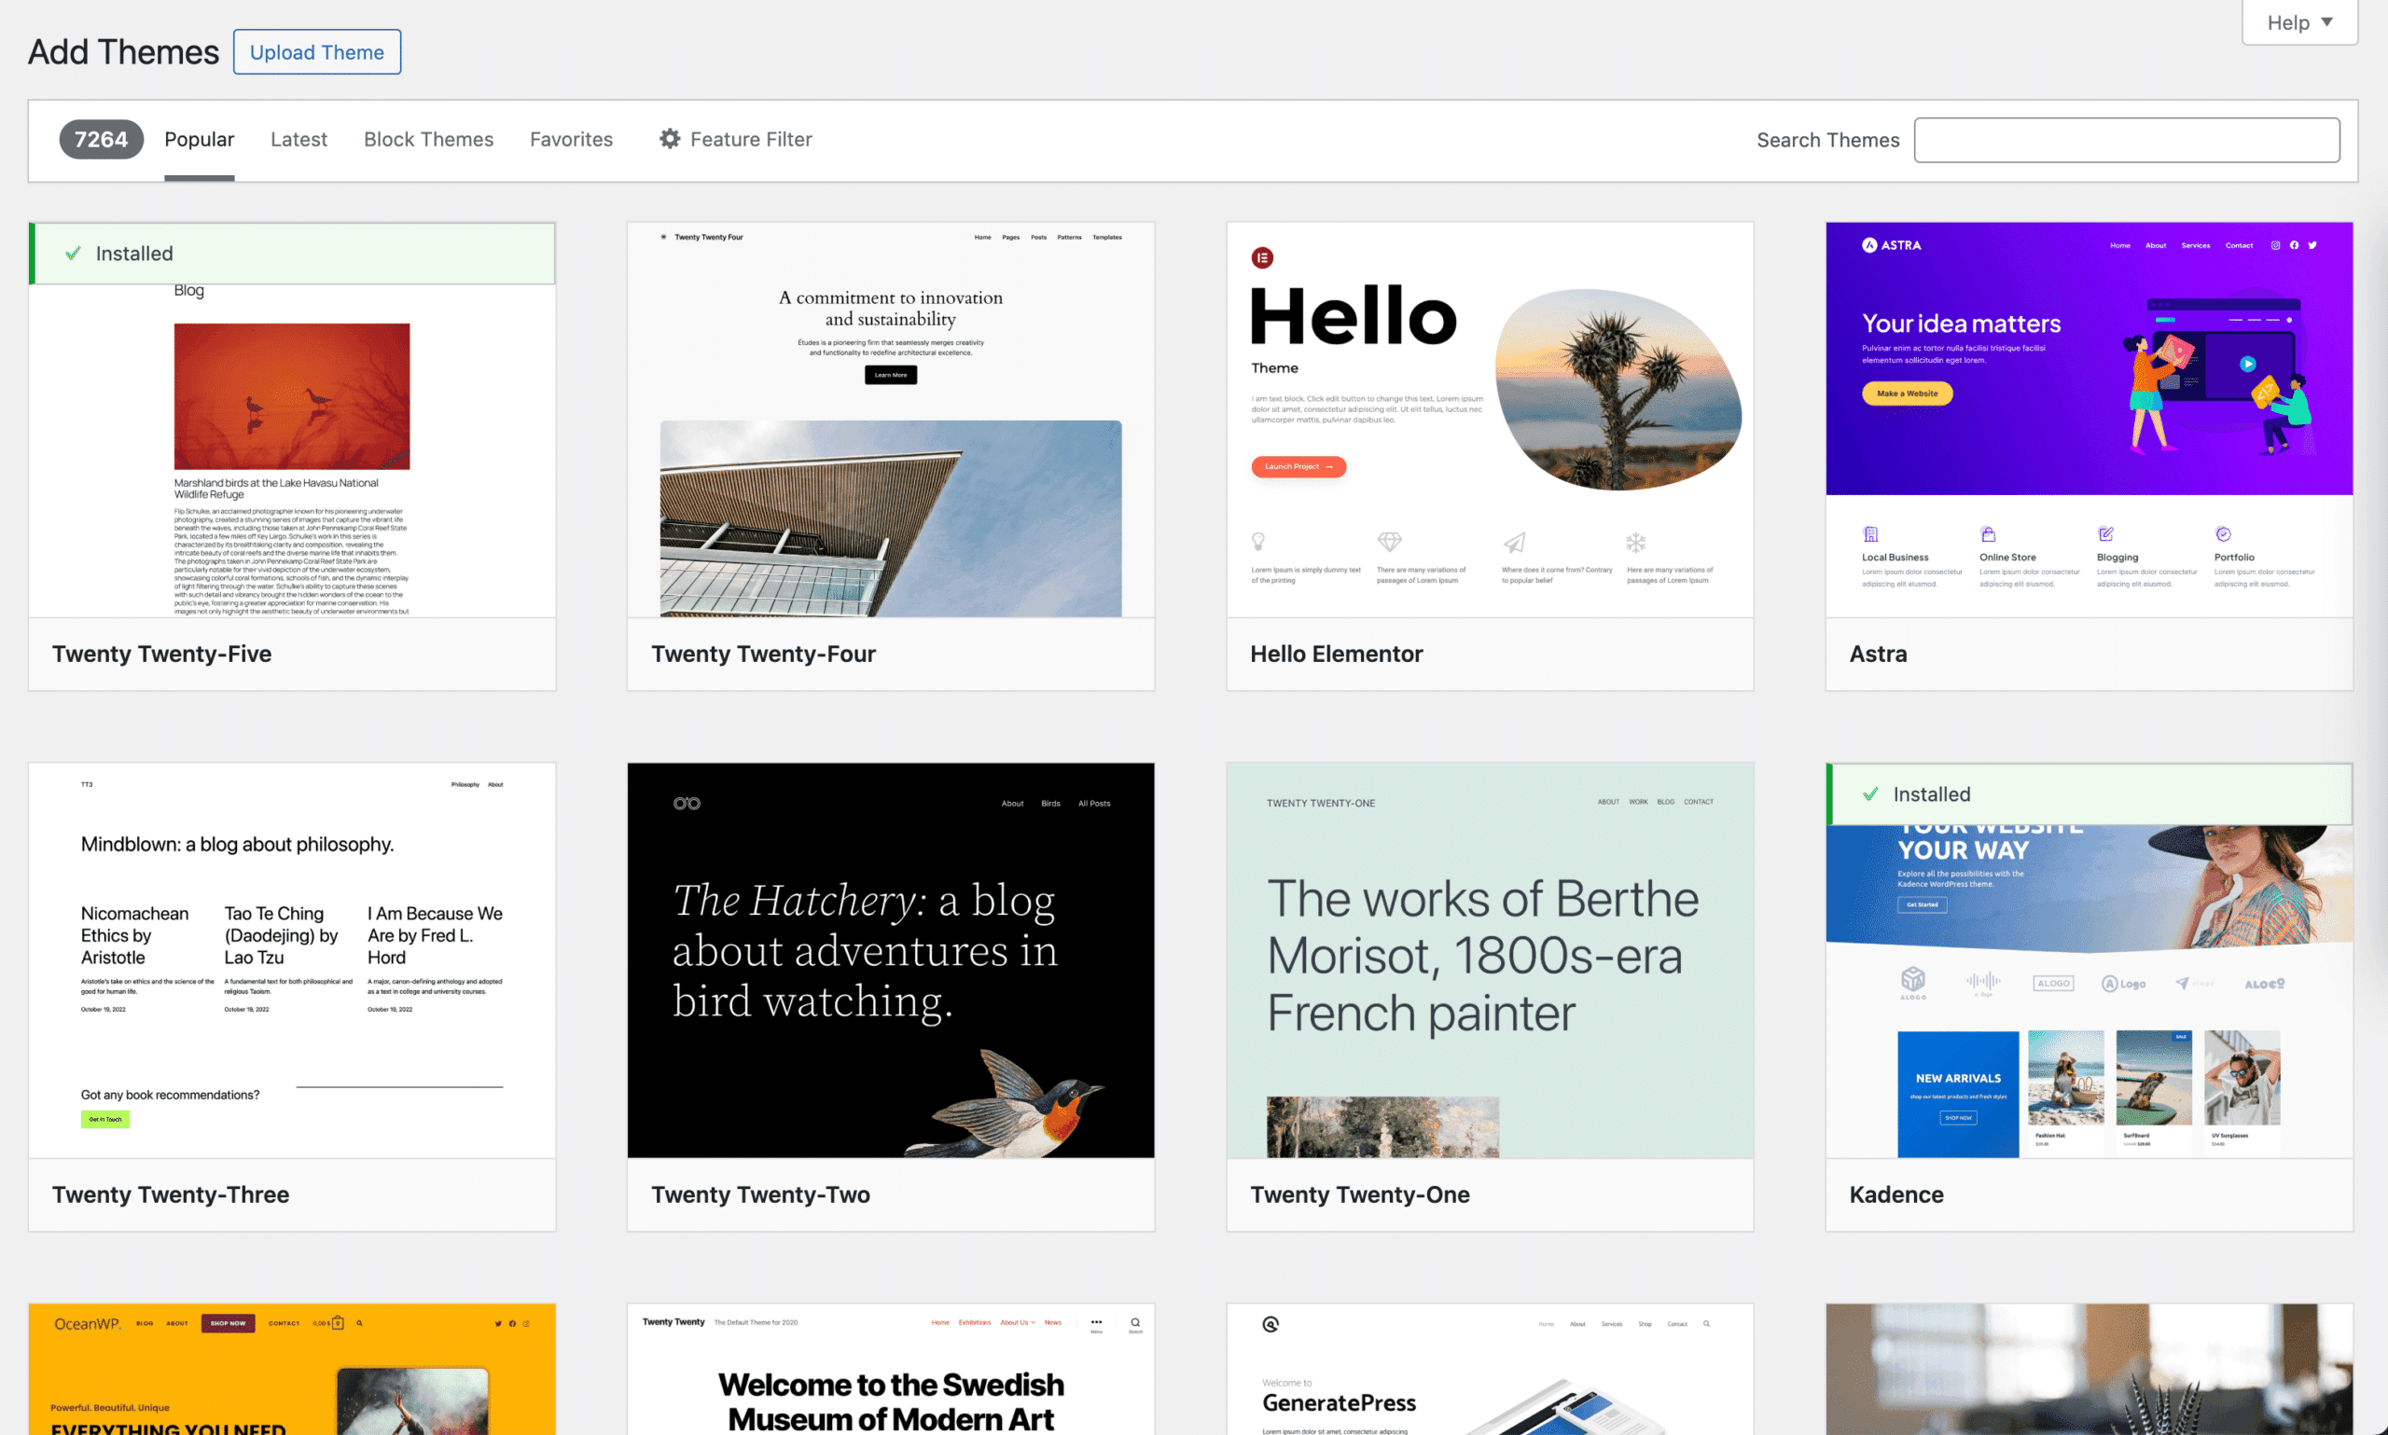Open the Twenty Twenty-Three theme screenshot
This screenshot has width=2388, height=1435.
click(292, 960)
